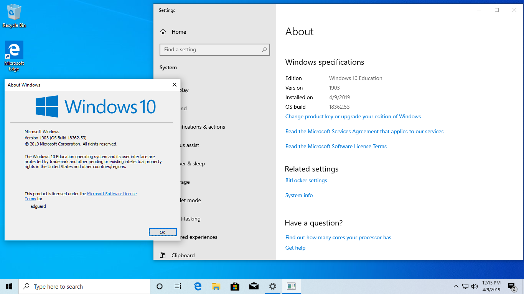Select Power & sleep in Settings sidebar
The image size is (524, 294).
point(193,163)
